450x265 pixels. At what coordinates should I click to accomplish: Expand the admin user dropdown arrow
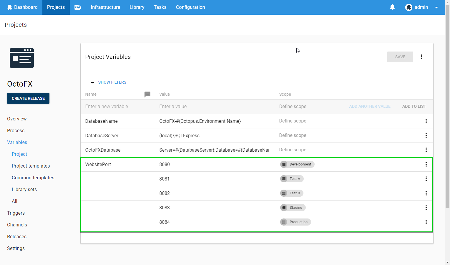[x=436, y=7]
